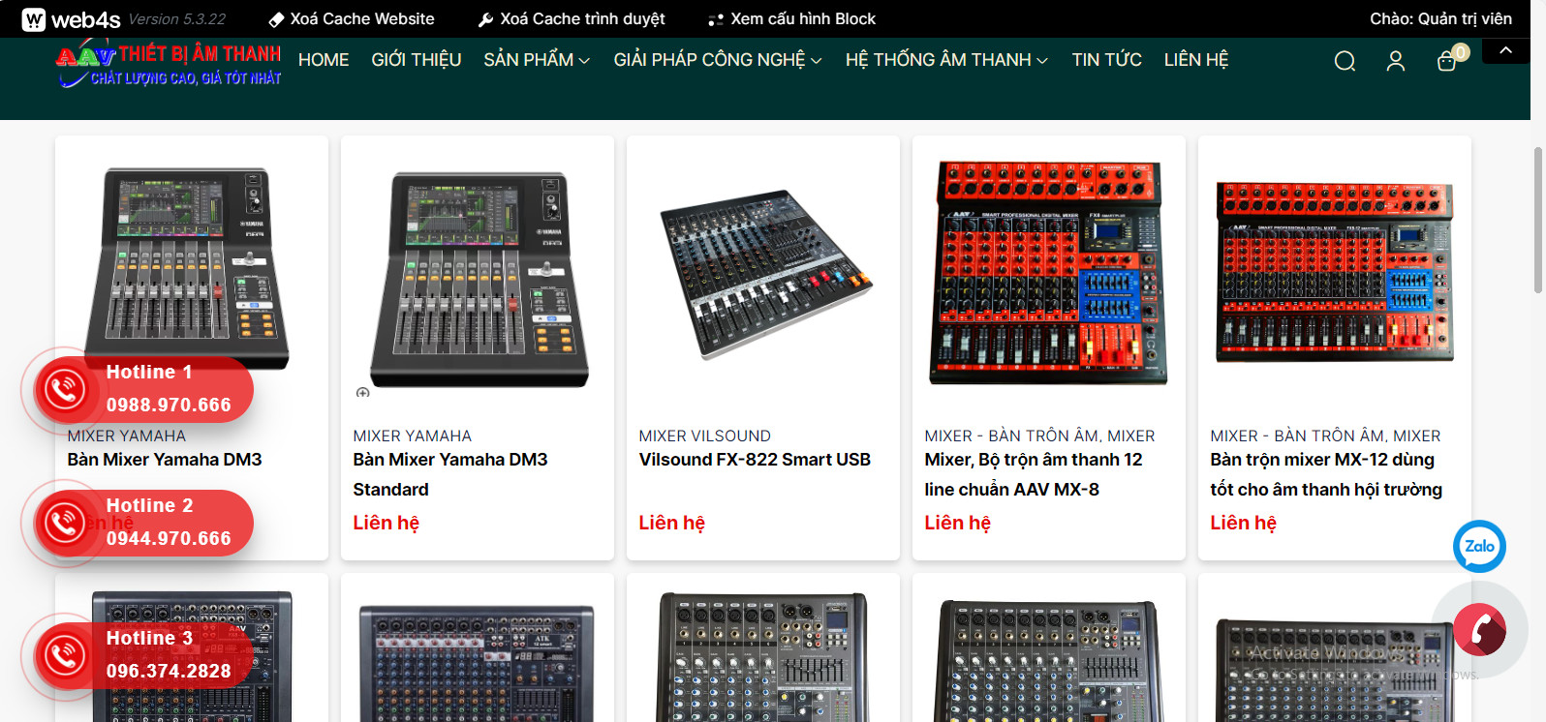This screenshot has width=1546, height=722.
Task: Expand the GIẢI PHÁP CÔNG NGHỆ dropdown
Action: tap(717, 60)
